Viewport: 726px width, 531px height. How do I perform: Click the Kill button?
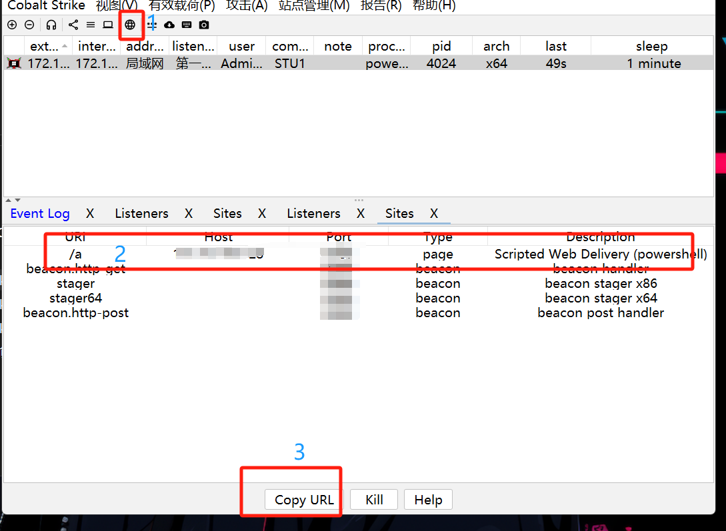374,500
